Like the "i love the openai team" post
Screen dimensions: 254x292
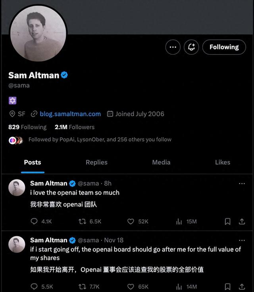[131, 221]
